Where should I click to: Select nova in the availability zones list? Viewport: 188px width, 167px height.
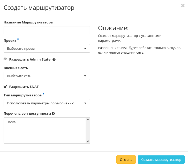(x=12, y=122)
